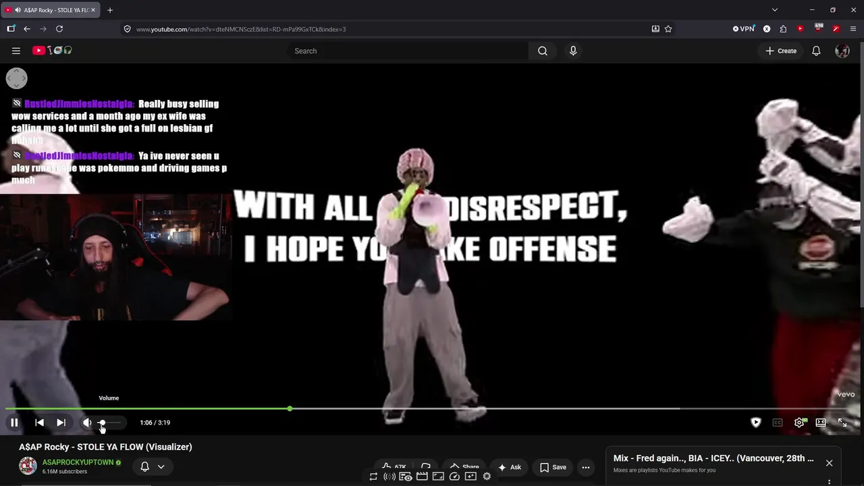Enter fullscreen mode
Image resolution: width=864 pixels, height=486 pixels.
(x=842, y=423)
